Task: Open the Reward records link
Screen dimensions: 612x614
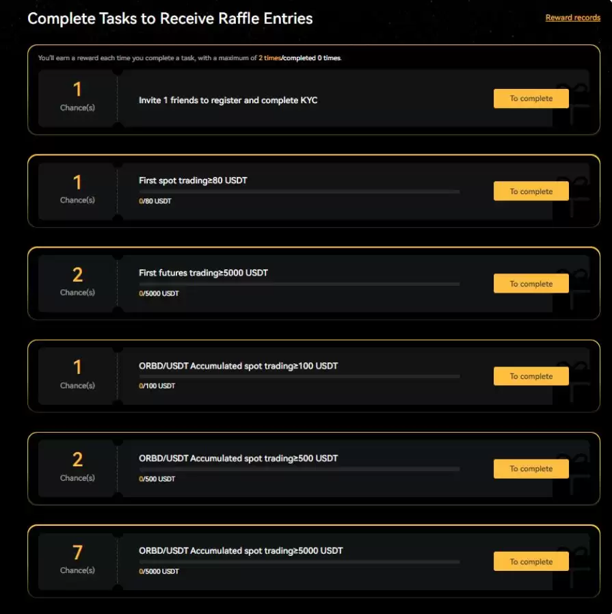Action: tap(572, 18)
